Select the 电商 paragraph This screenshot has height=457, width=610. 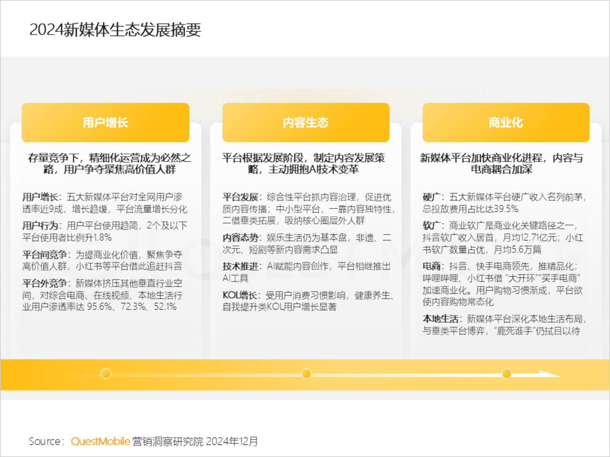502,284
